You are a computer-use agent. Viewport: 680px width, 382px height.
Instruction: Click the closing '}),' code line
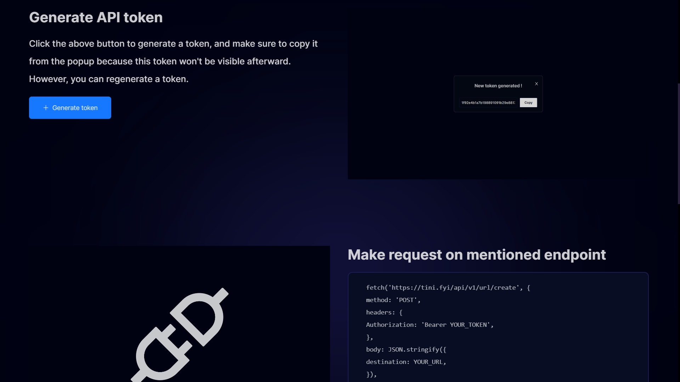click(371, 374)
